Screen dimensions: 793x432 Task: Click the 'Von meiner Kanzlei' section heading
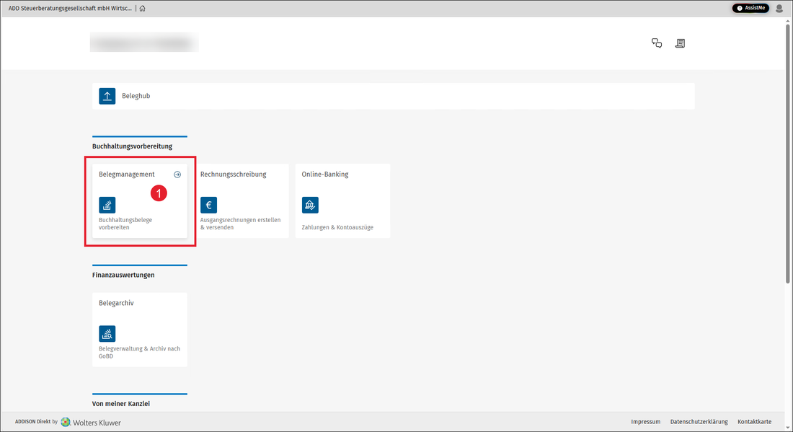pos(121,404)
